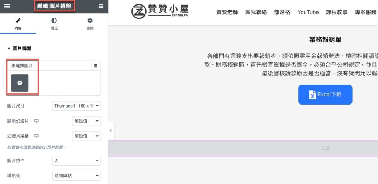
Task: Open the 專案服務 menu item
Action: click(365, 12)
